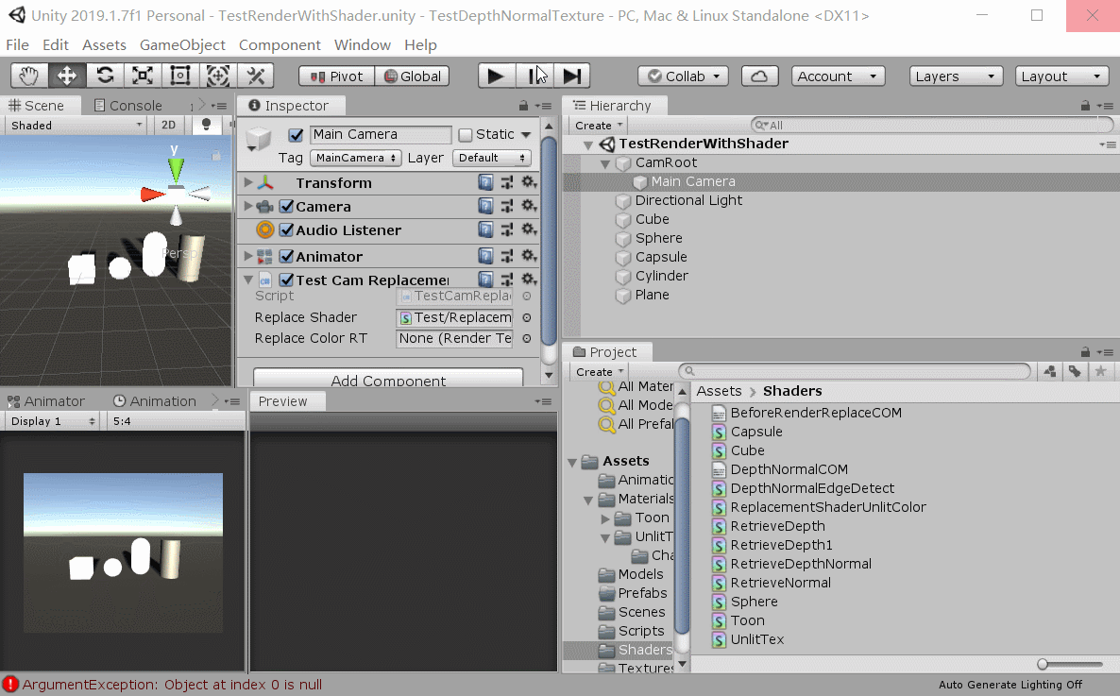
Task: Click the Play button
Action: [x=496, y=76]
